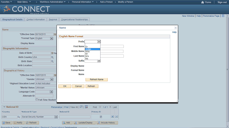Viewport: 229px width, 128px height.
Task: Open Workforce Administration breadcrumb menu
Action: [x=53, y=2]
